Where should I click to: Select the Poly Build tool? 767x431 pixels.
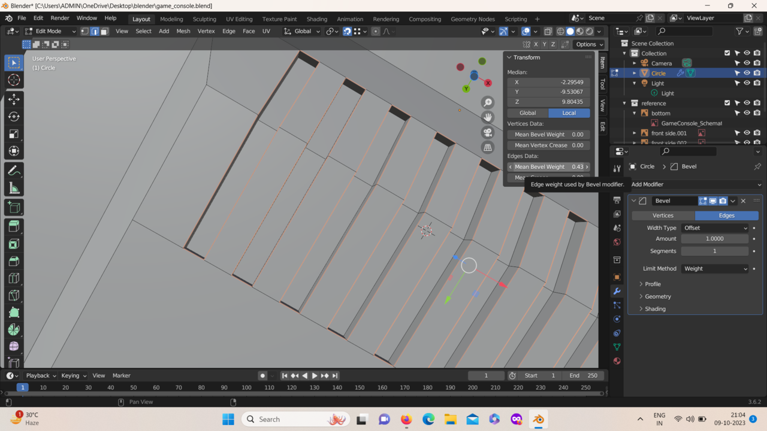click(14, 312)
